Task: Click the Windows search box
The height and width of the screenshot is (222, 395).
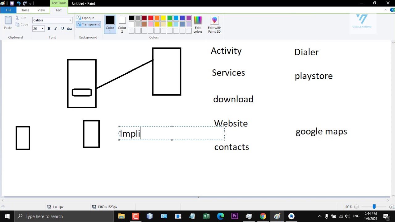Action: click(x=64, y=216)
